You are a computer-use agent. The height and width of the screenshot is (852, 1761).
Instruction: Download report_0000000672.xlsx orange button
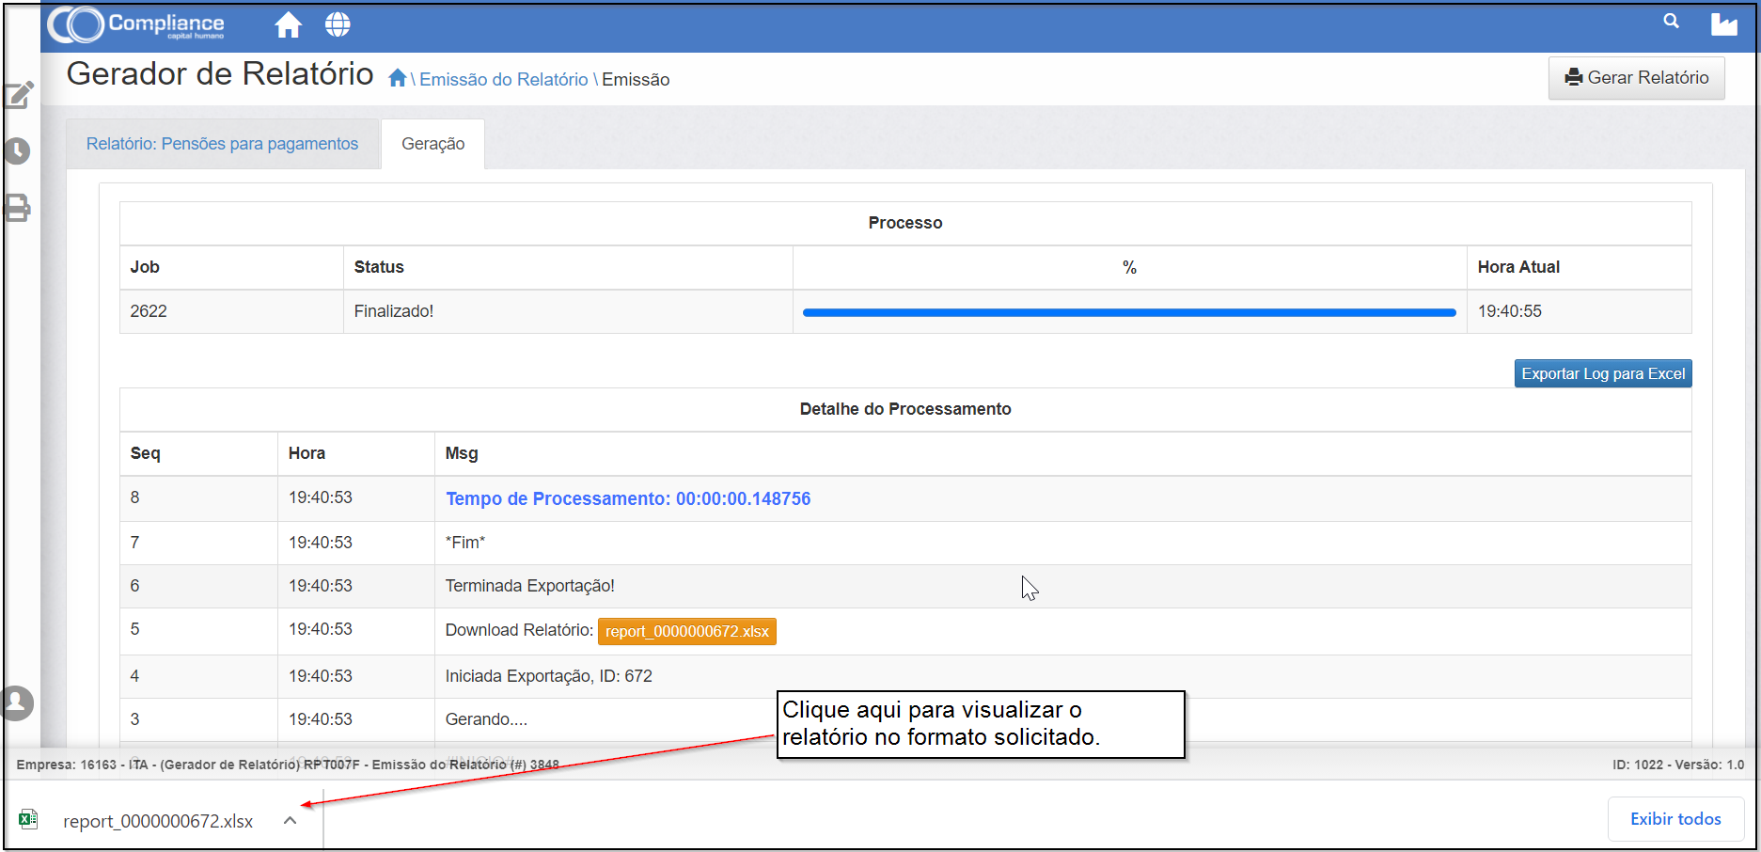[x=687, y=631]
